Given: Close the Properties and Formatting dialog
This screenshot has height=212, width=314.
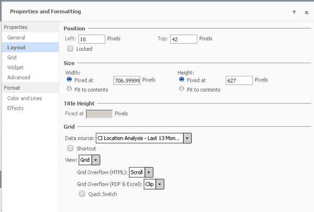Looking at the screenshot, I should (x=307, y=12).
